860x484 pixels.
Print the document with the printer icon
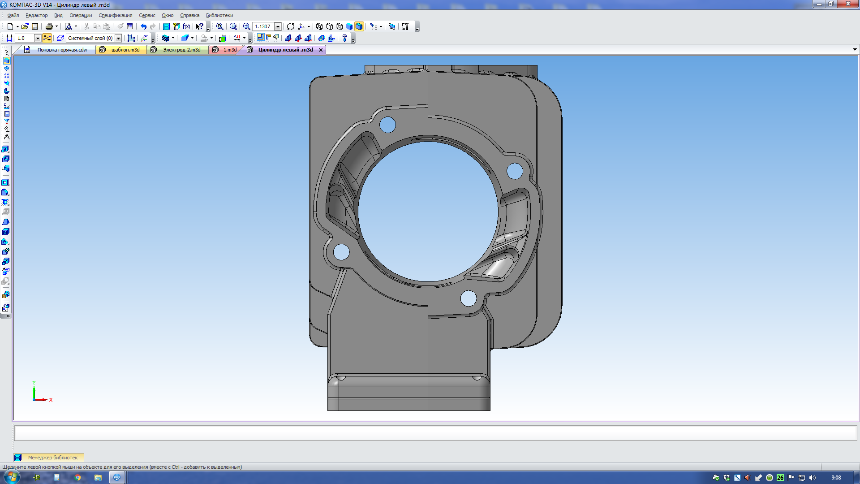click(49, 26)
